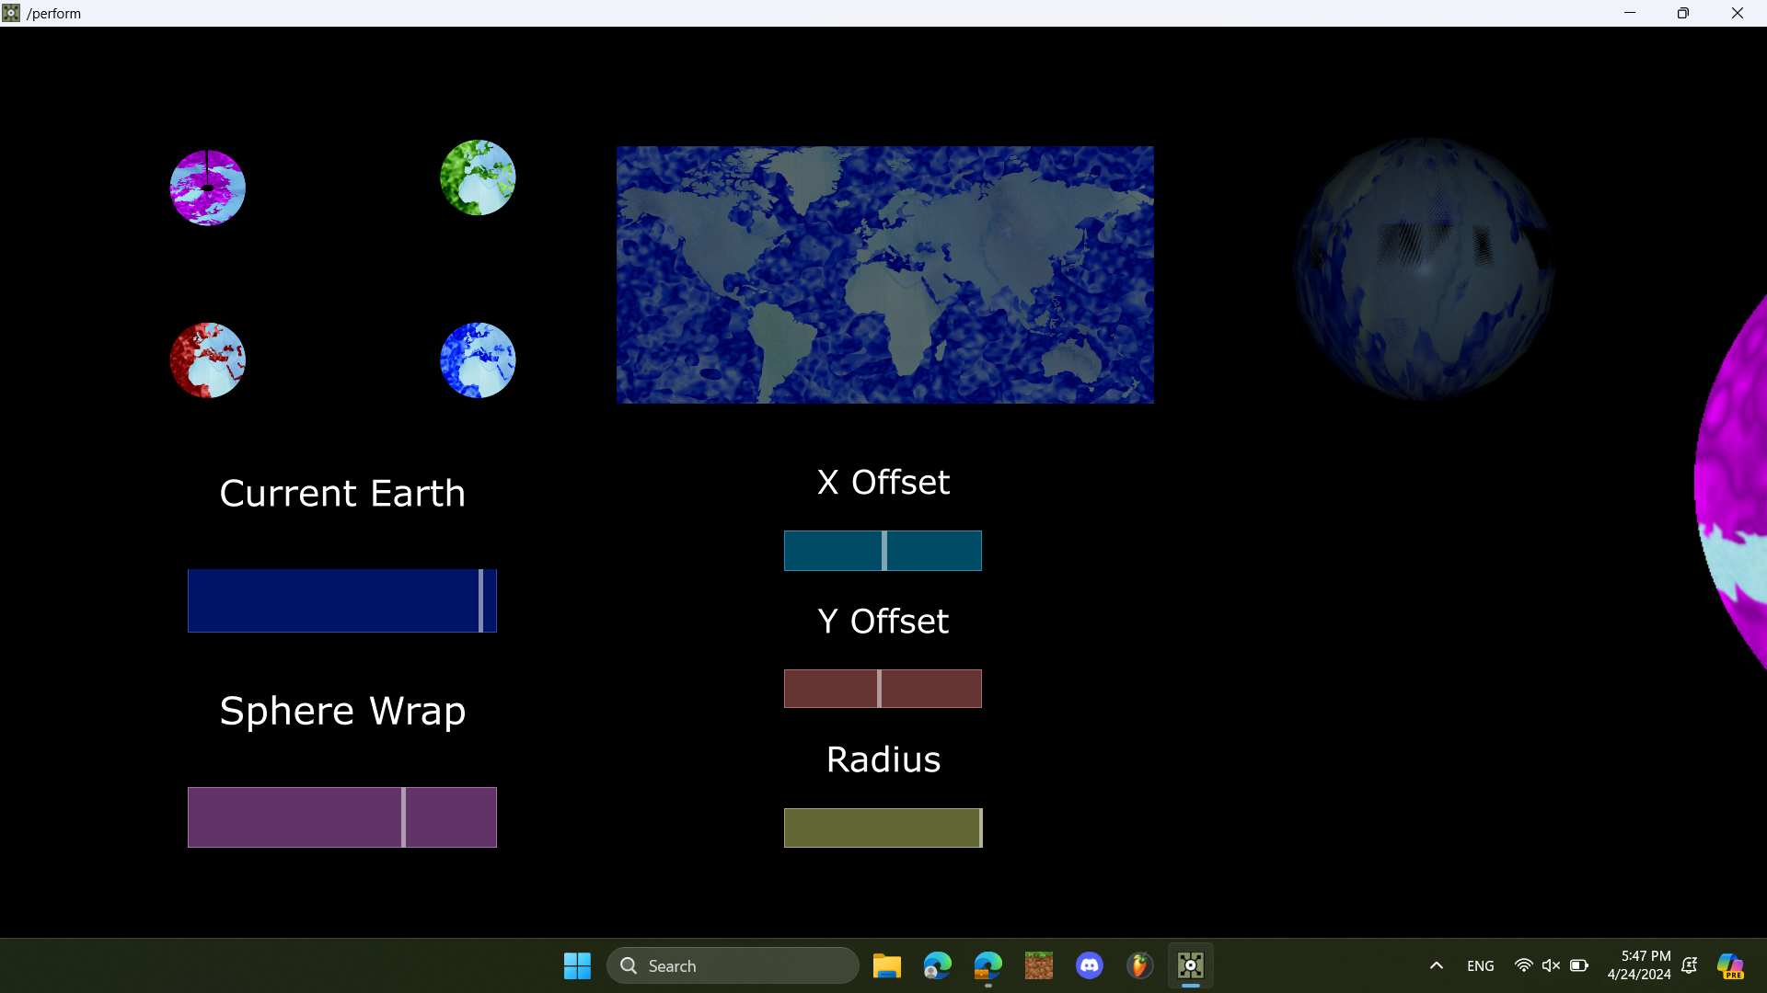Screen dimensions: 1767x993
Task: Click the ENG language indicator
Action: (1480, 966)
